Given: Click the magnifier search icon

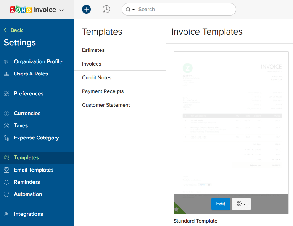Looking at the screenshot, I should click(128, 9).
